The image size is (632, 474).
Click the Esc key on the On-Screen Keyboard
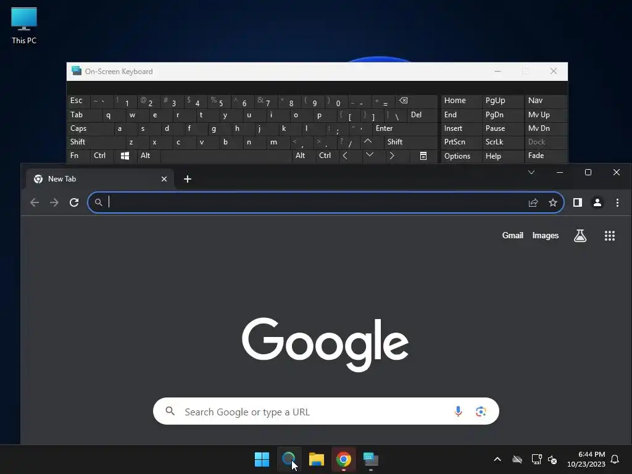pos(78,101)
